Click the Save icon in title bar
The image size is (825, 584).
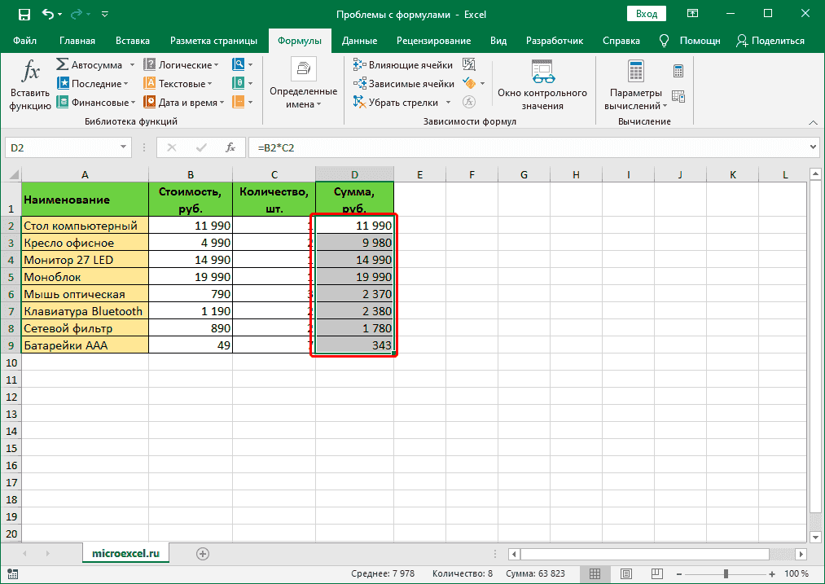24,15
